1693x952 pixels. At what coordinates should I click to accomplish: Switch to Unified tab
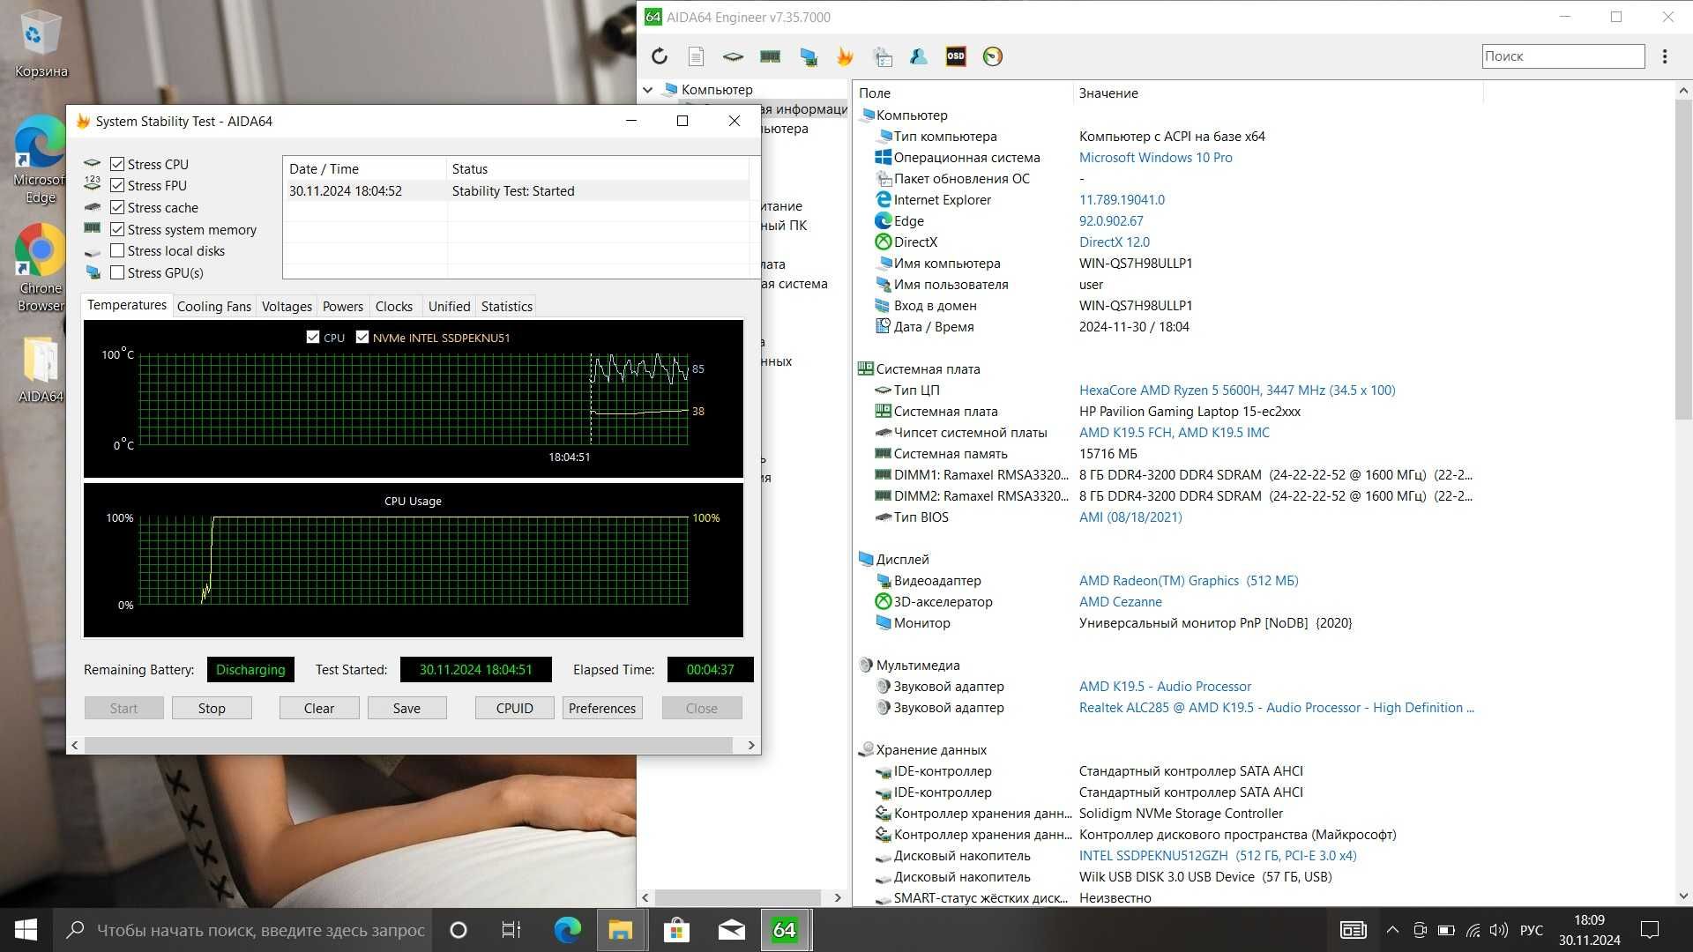click(x=449, y=307)
